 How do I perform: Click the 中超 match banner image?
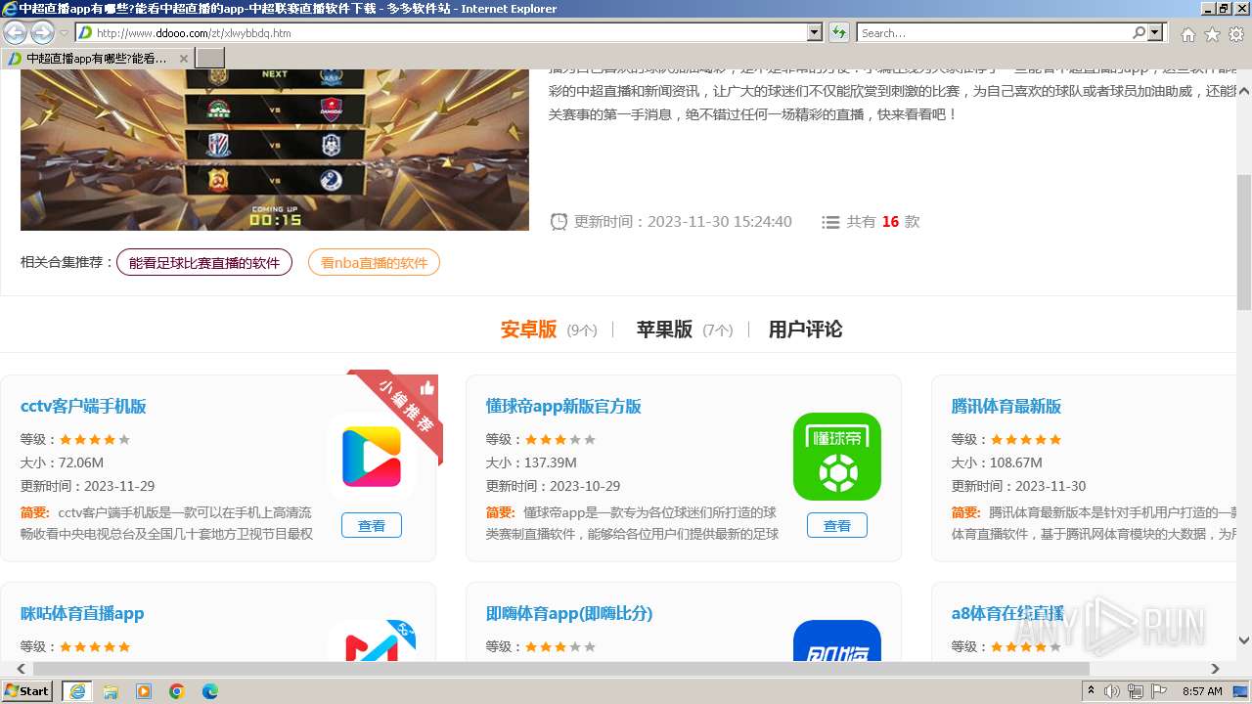click(275, 150)
